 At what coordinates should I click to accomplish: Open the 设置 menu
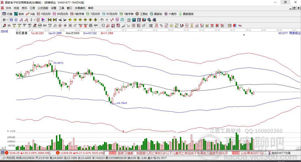tap(53, 8)
